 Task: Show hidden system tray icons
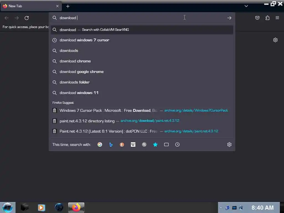pyautogui.click(x=221, y=208)
